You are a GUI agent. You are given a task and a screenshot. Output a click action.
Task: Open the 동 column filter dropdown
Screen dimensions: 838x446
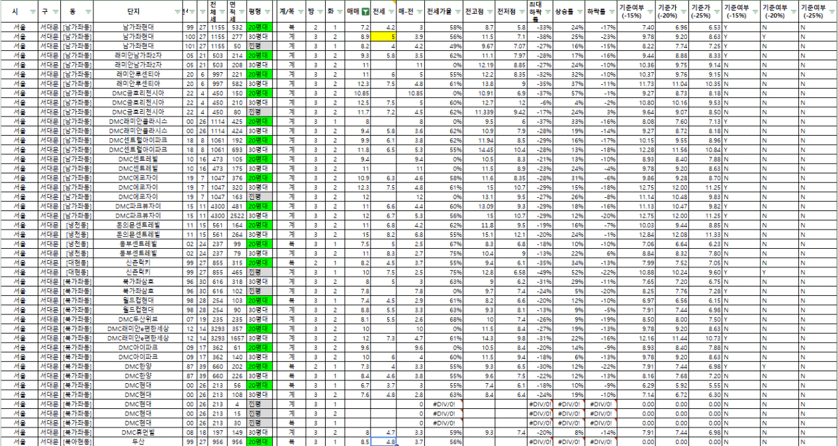click(x=89, y=13)
